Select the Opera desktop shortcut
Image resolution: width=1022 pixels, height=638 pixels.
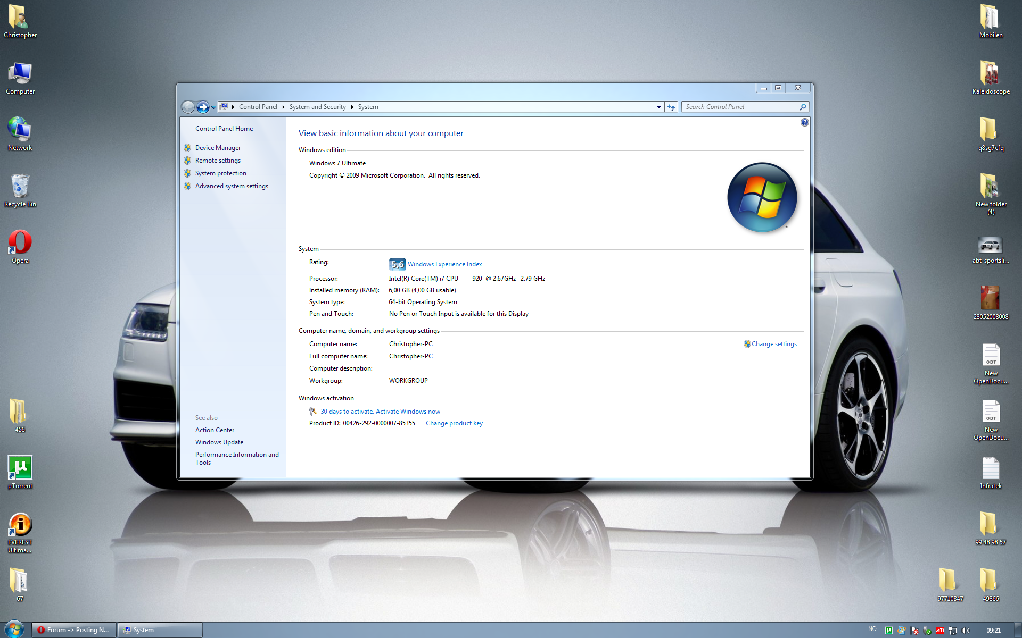[x=20, y=247]
